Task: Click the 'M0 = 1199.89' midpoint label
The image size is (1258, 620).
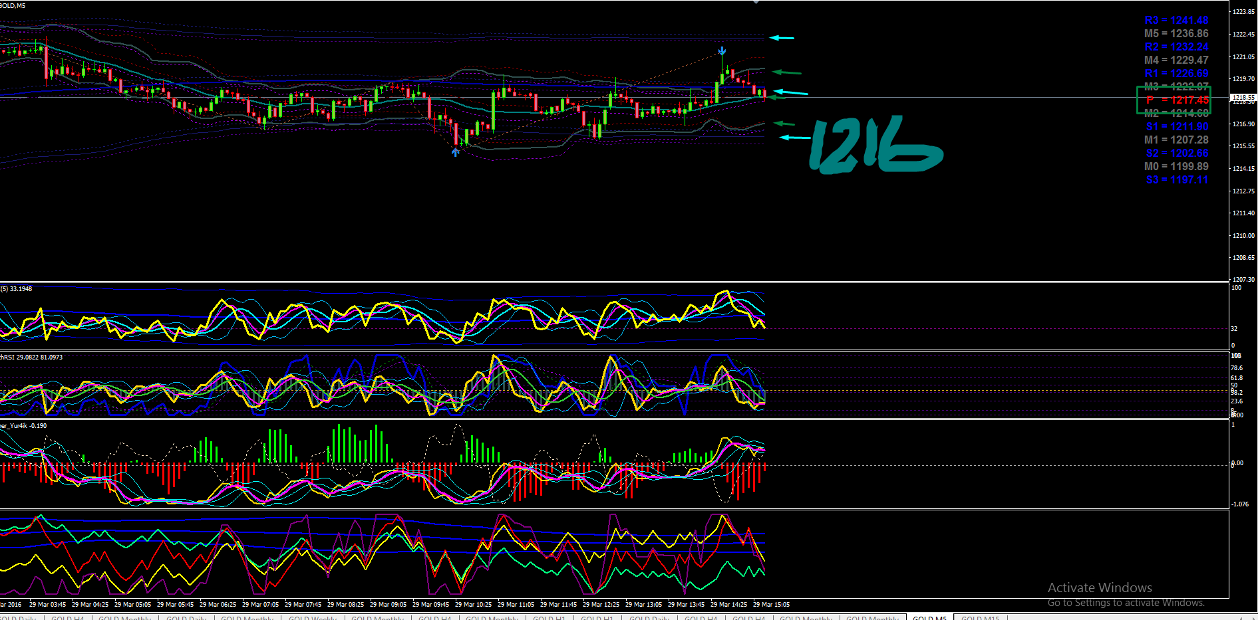Action: point(1176,166)
